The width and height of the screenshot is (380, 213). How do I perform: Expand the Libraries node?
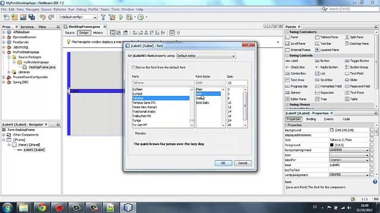[x=9, y=72]
